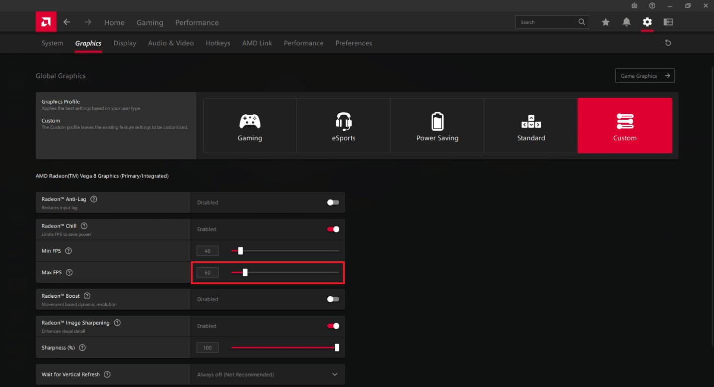This screenshot has width=714, height=387.
Task: Switch to AMD Link tab
Action: click(x=257, y=43)
